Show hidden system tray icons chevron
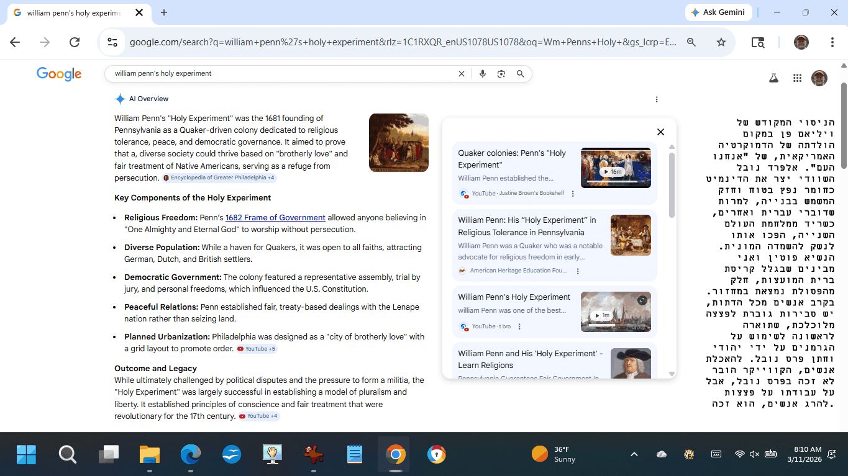848x476 pixels. tap(634, 454)
